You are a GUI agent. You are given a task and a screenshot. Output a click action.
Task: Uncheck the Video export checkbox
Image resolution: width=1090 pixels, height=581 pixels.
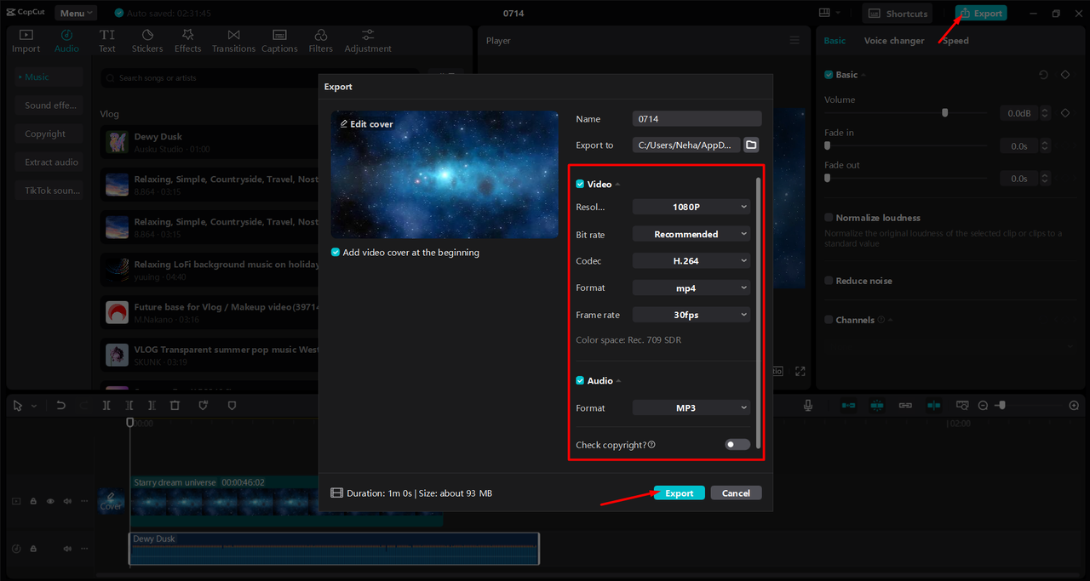580,185
